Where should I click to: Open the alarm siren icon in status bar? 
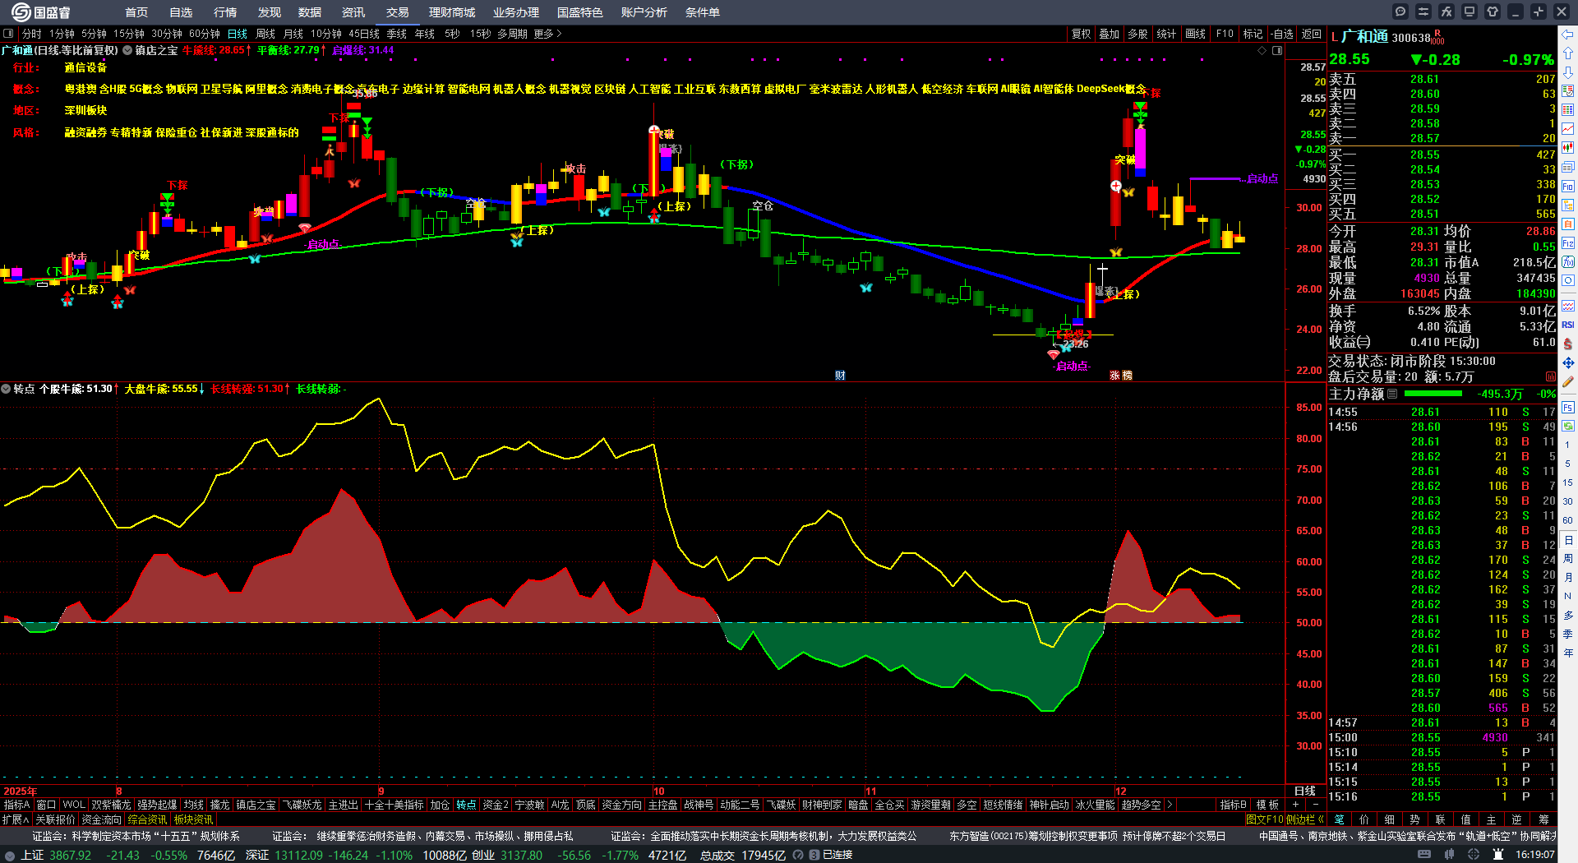point(1498,855)
